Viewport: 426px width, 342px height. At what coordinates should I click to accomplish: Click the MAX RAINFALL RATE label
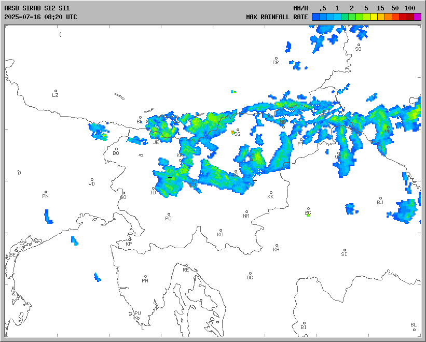[277, 17]
